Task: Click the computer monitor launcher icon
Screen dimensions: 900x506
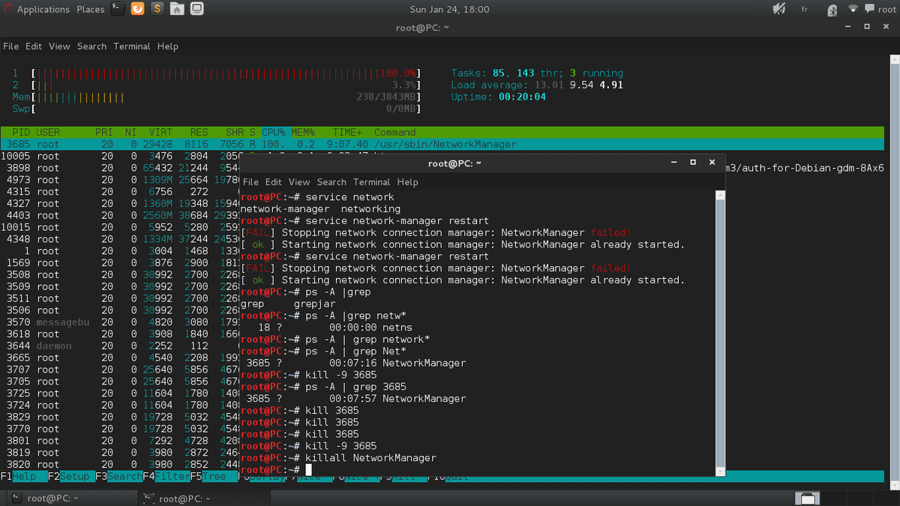Action: tap(196, 9)
